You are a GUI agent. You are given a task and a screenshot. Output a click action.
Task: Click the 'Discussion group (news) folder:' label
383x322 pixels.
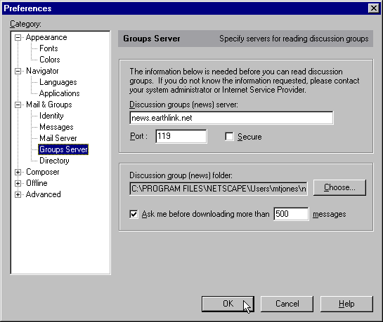coord(181,175)
